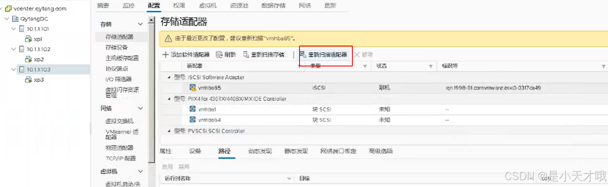Switch to the 属性 details tab
The image size is (608, 187).
[x=165, y=151]
